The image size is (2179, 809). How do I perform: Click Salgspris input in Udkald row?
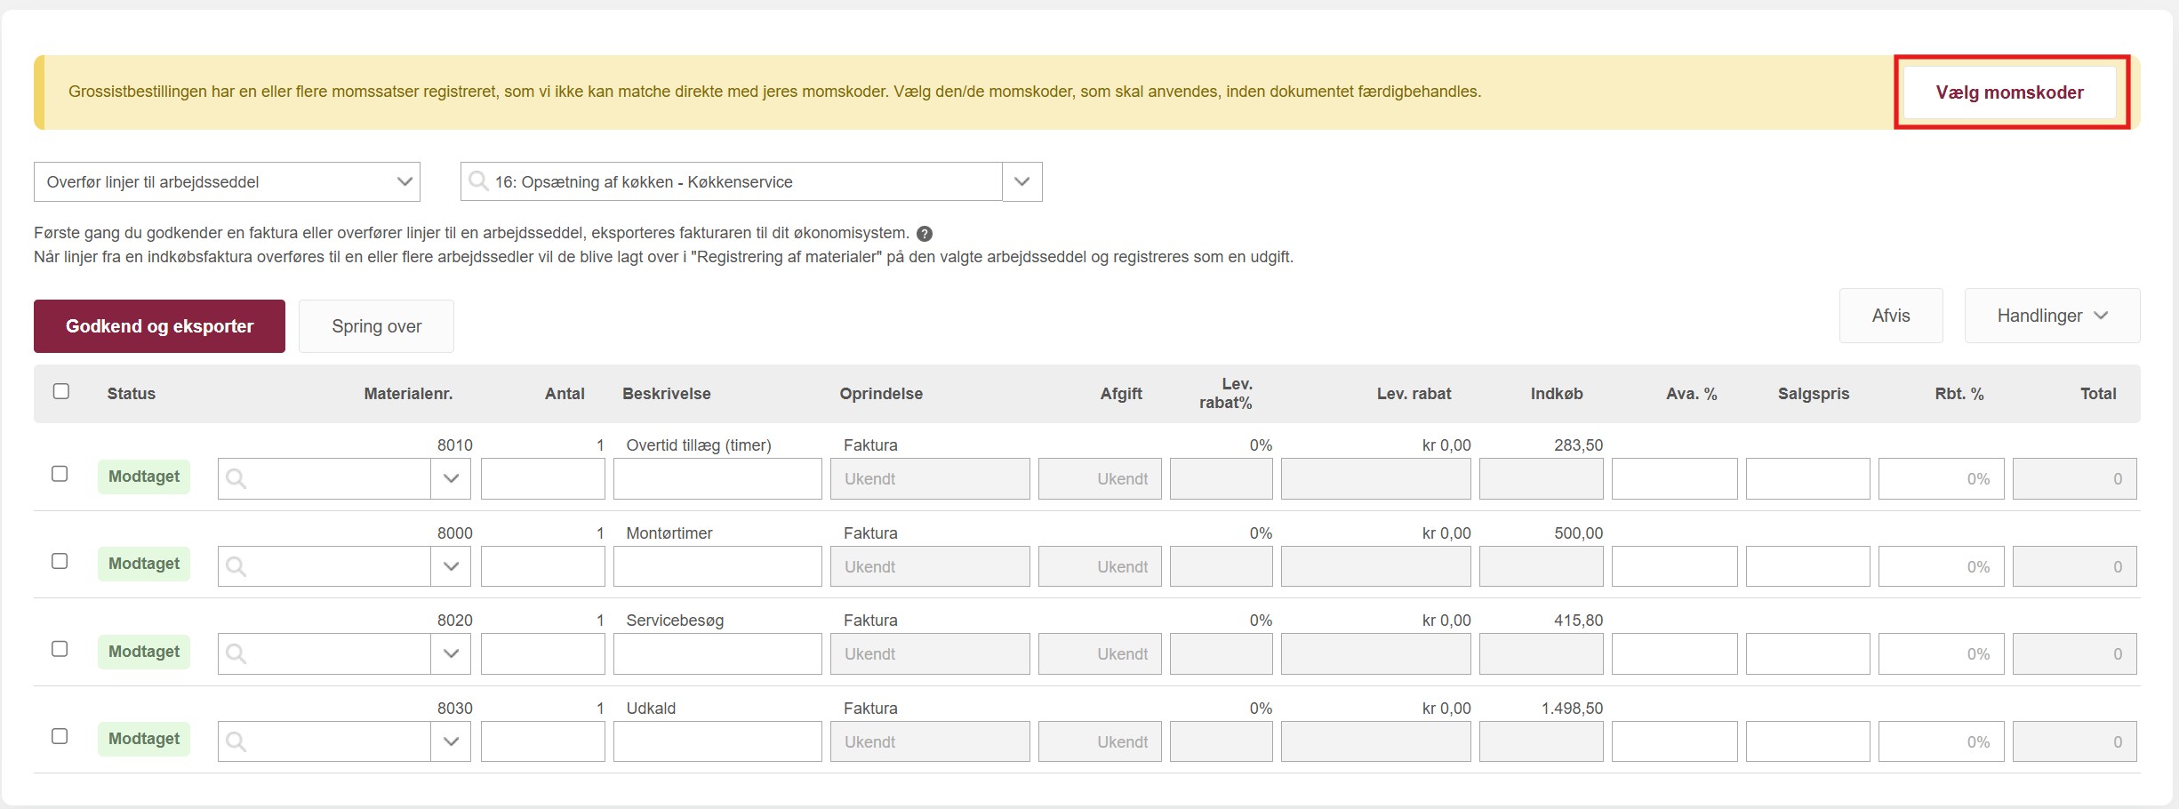click(1808, 741)
